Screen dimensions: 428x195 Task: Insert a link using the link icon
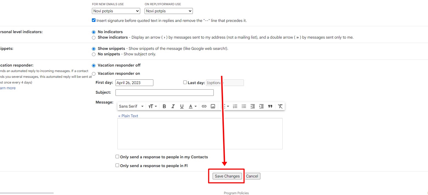[x=204, y=106]
